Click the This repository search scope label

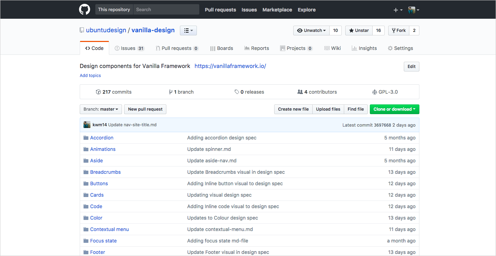(114, 9)
